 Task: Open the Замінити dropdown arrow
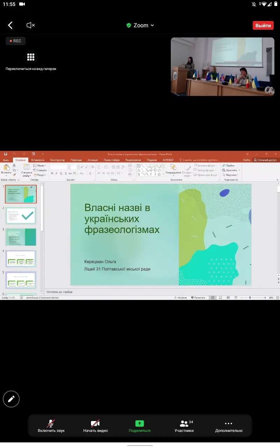(x=239, y=170)
